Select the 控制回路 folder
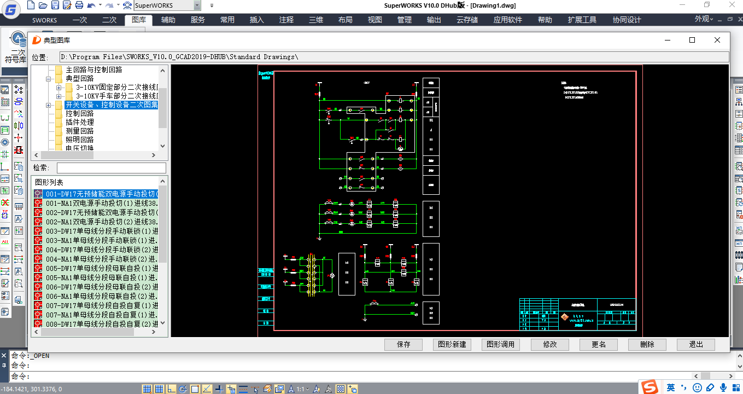Screen dimensions: 743x394 [x=80, y=114]
